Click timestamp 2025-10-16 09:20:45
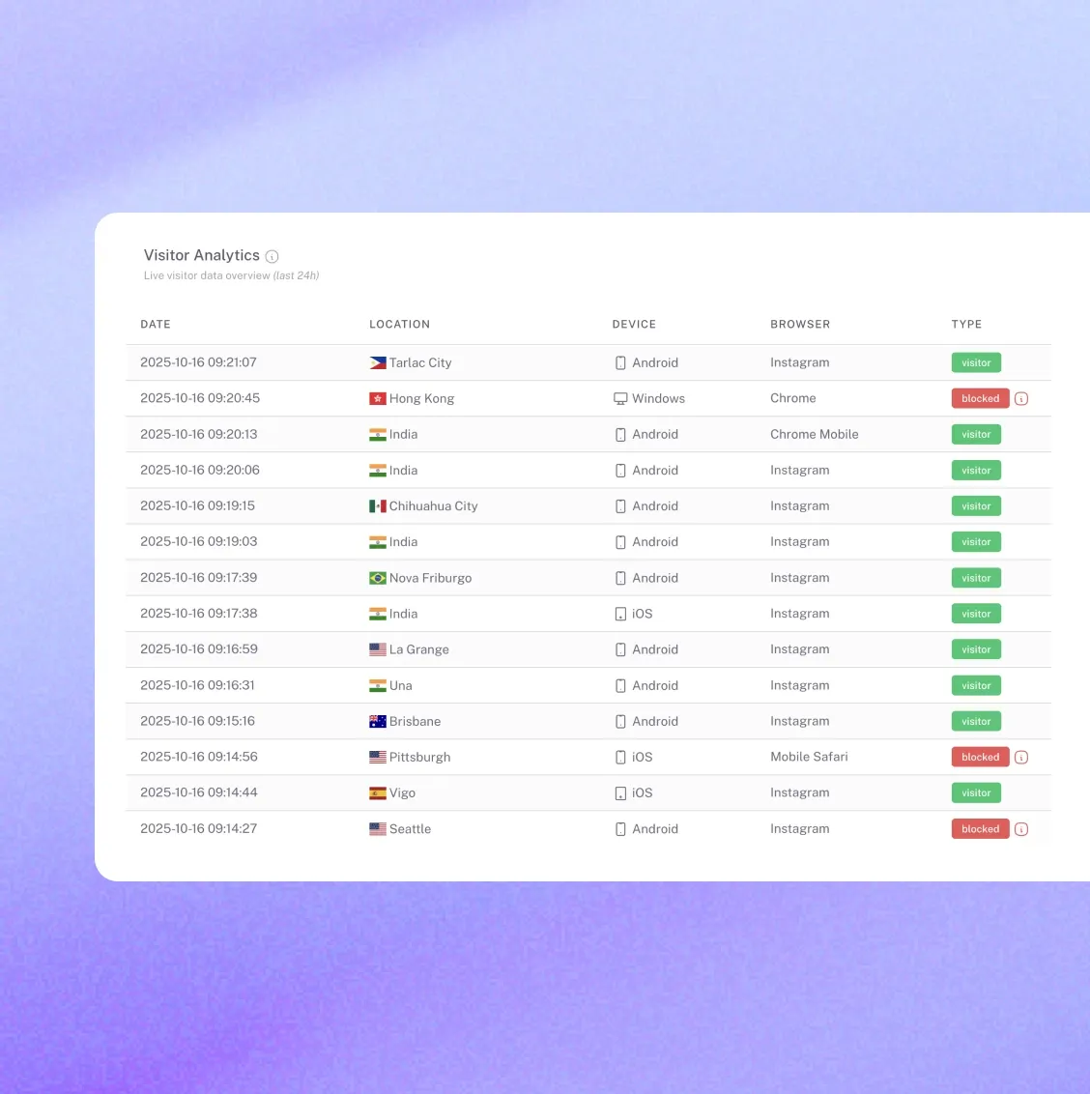Screen dimensions: 1090x1094 tap(200, 398)
